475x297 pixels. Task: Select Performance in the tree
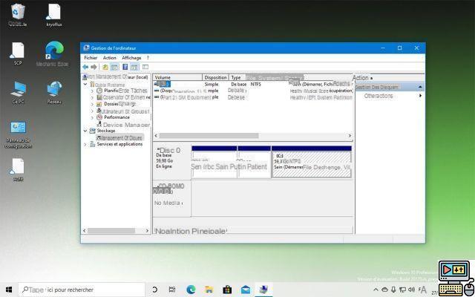click(117, 117)
